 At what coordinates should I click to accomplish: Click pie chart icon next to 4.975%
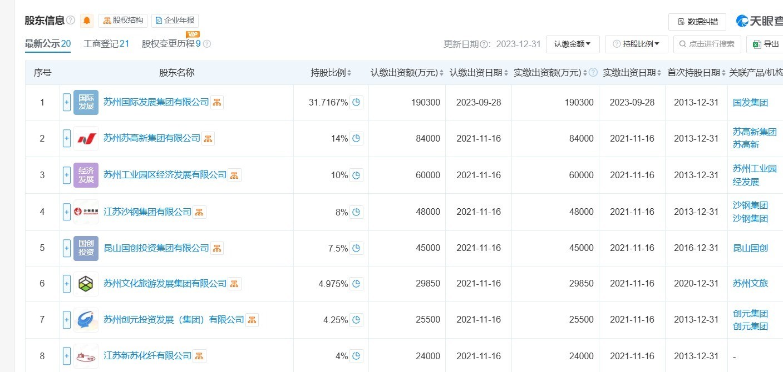pos(357,284)
